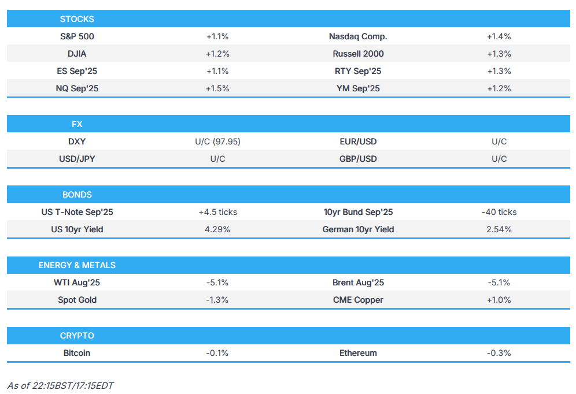
Task: Select the Ethereum row label
Action: tap(358, 353)
